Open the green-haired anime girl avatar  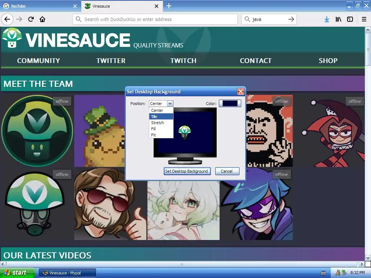pyautogui.click(x=183, y=210)
